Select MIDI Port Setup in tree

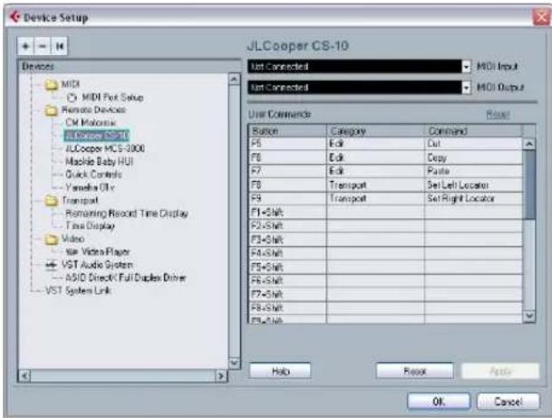click(x=112, y=98)
